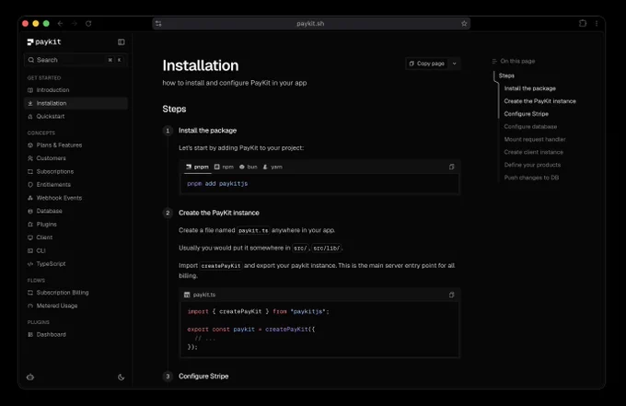
Task: Click the icon at sidebar bottom left
Action: click(x=30, y=377)
